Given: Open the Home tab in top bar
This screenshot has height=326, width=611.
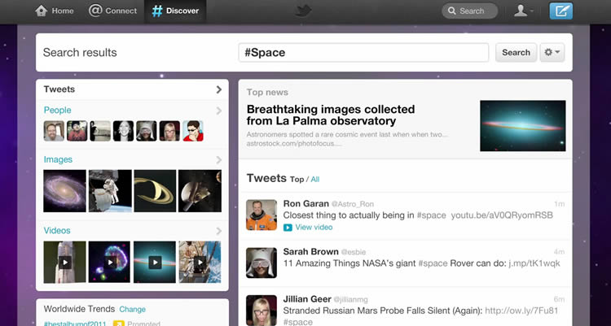Looking at the screenshot, I should tap(54, 11).
